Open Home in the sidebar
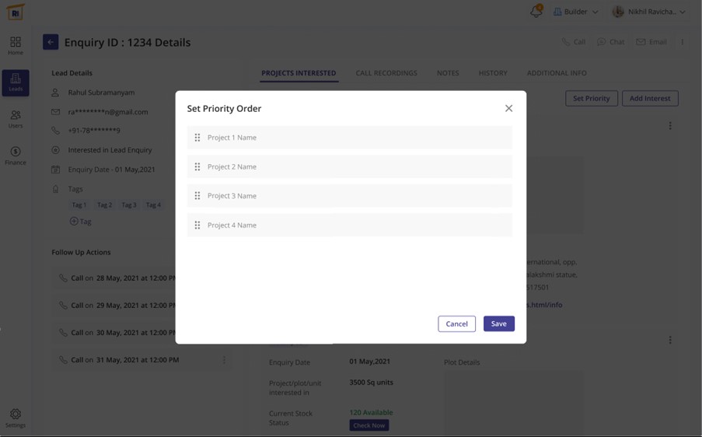702x437 pixels. click(x=16, y=45)
